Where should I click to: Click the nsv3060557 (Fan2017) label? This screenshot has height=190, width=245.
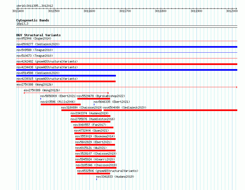pos(90,125)
